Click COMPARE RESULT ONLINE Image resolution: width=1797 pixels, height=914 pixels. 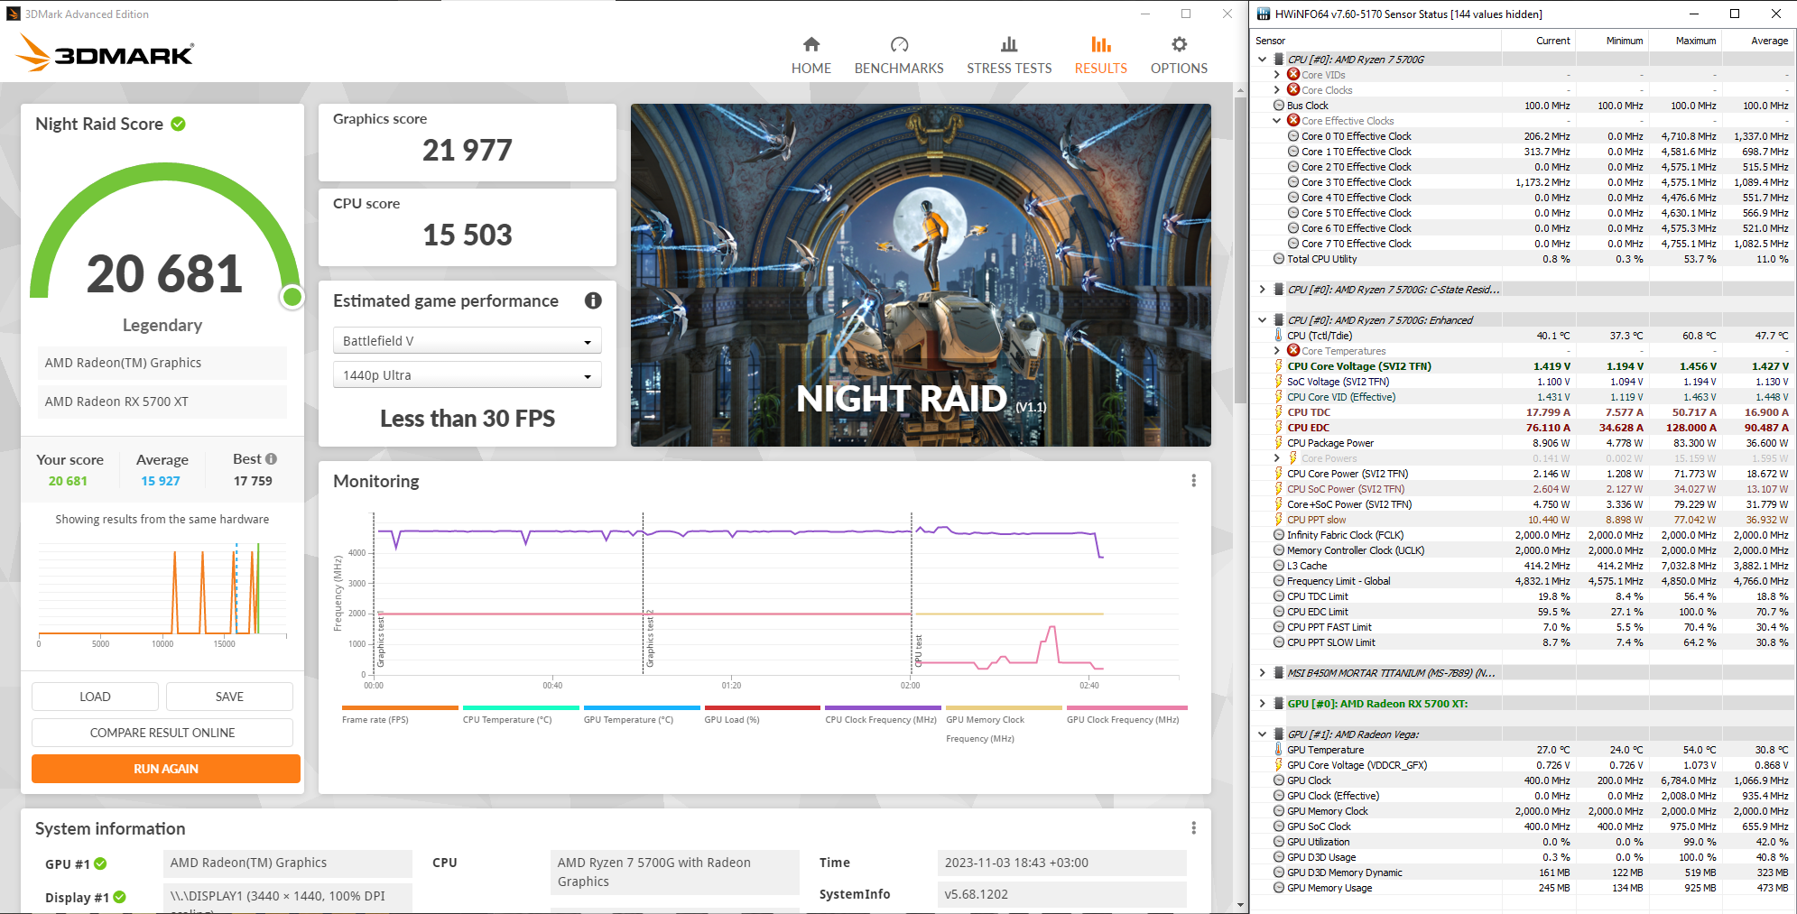(162, 733)
